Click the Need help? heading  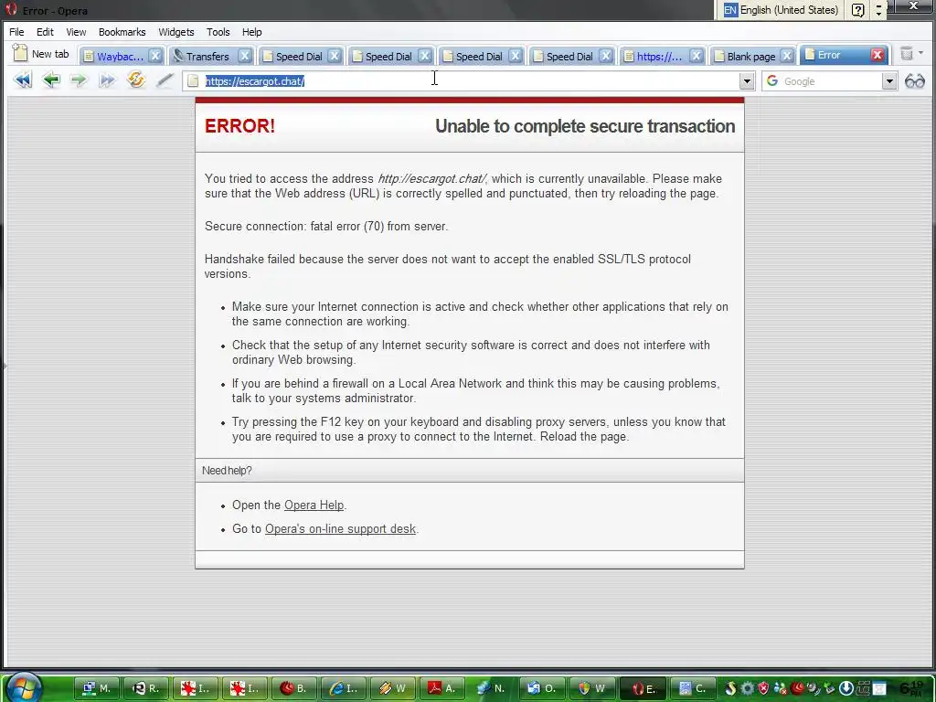(x=227, y=471)
